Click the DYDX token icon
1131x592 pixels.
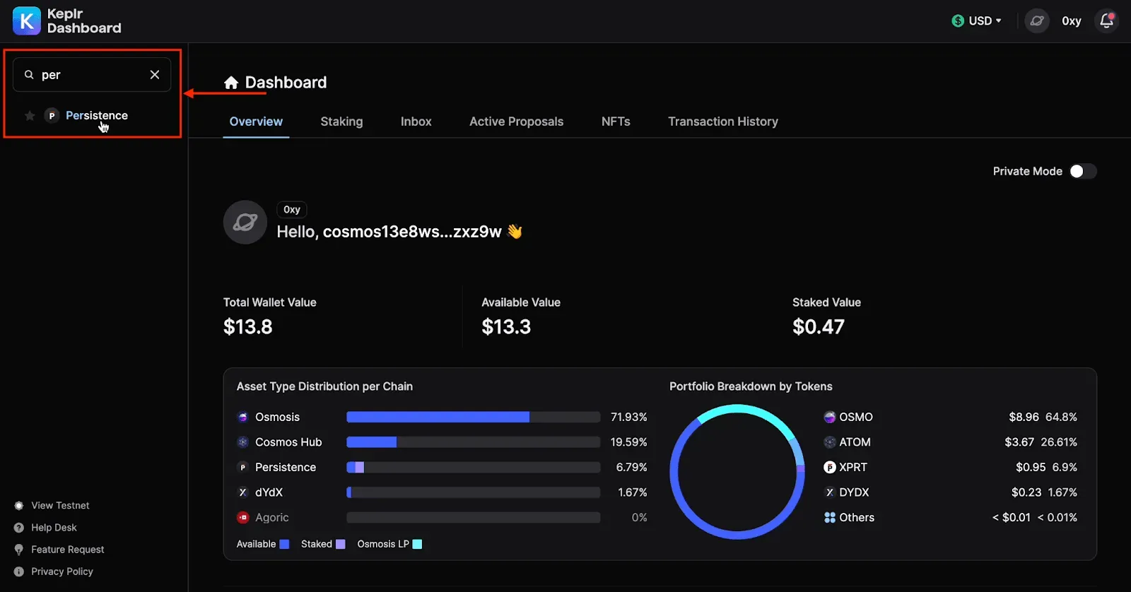pyautogui.click(x=830, y=492)
